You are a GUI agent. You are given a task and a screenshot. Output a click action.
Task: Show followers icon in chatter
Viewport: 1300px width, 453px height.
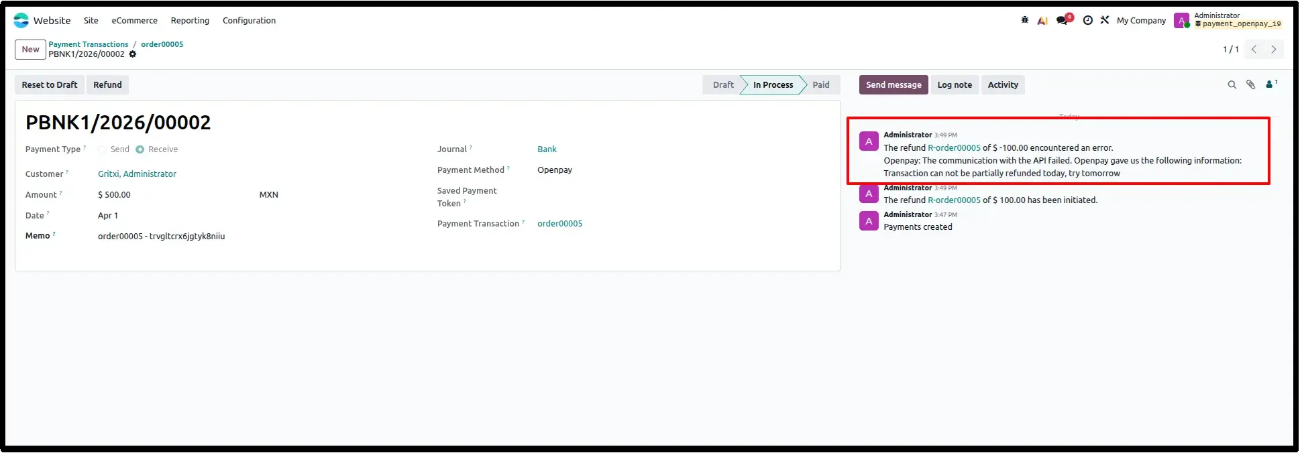point(1271,84)
